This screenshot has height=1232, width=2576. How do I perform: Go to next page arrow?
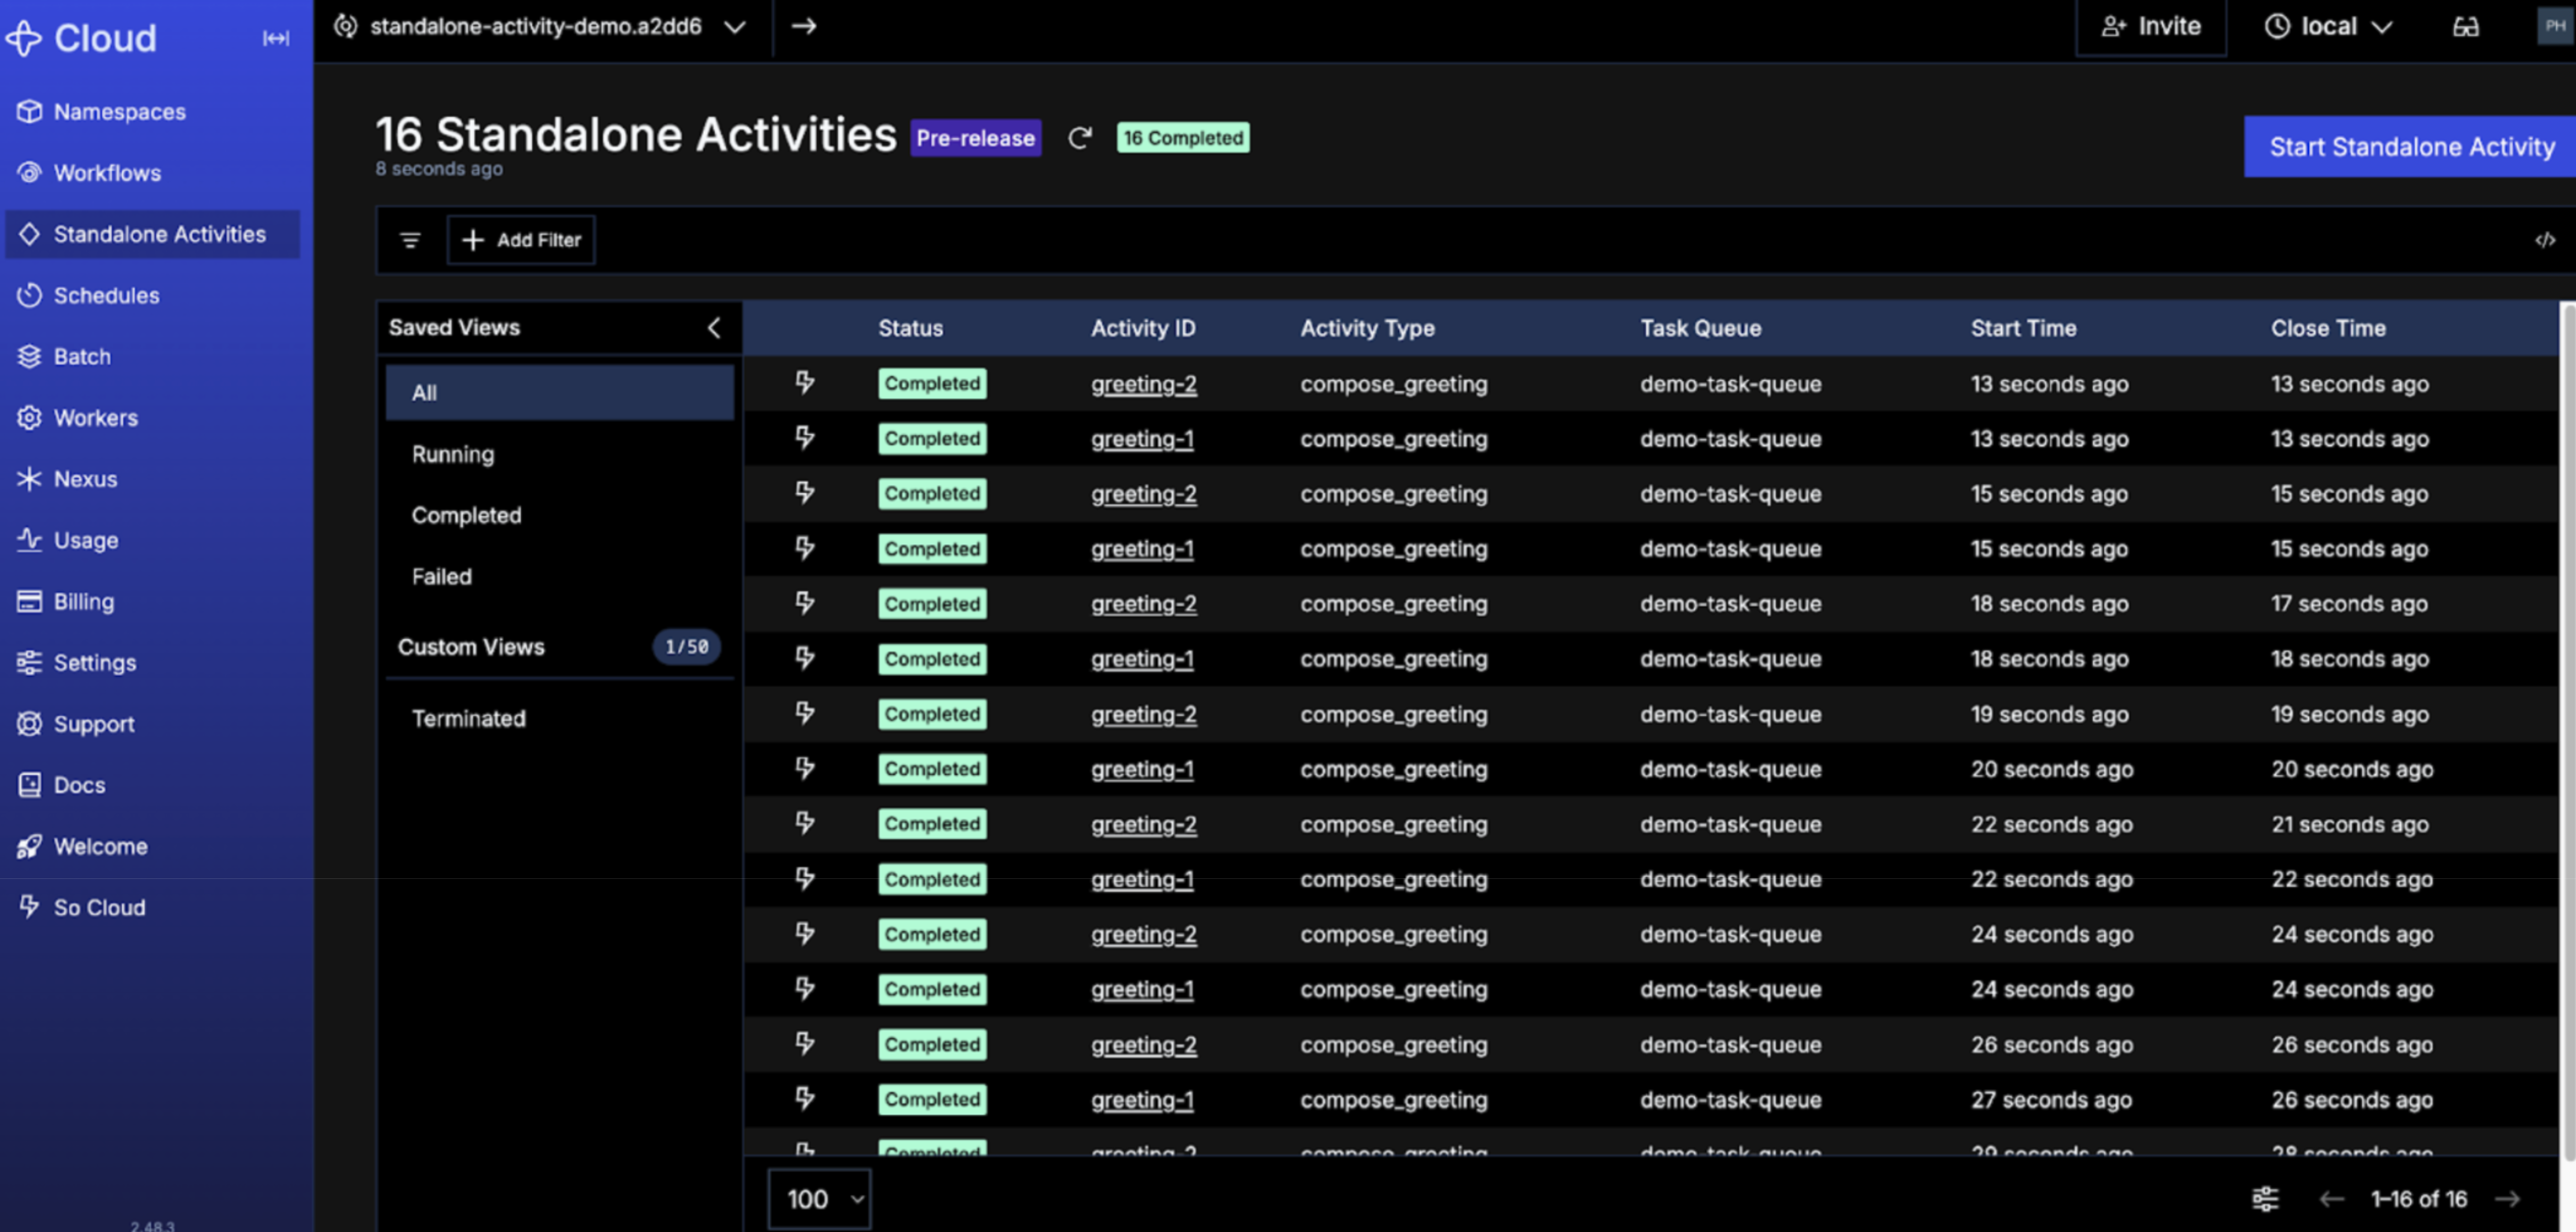(x=2508, y=1199)
